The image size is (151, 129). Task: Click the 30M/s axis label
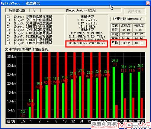11,66
